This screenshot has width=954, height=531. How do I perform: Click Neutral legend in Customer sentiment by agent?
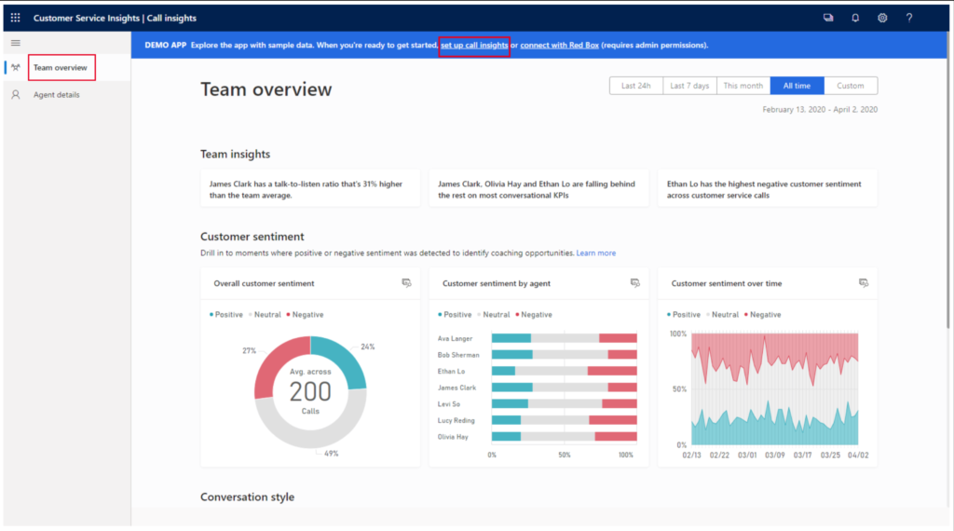point(494,315)
